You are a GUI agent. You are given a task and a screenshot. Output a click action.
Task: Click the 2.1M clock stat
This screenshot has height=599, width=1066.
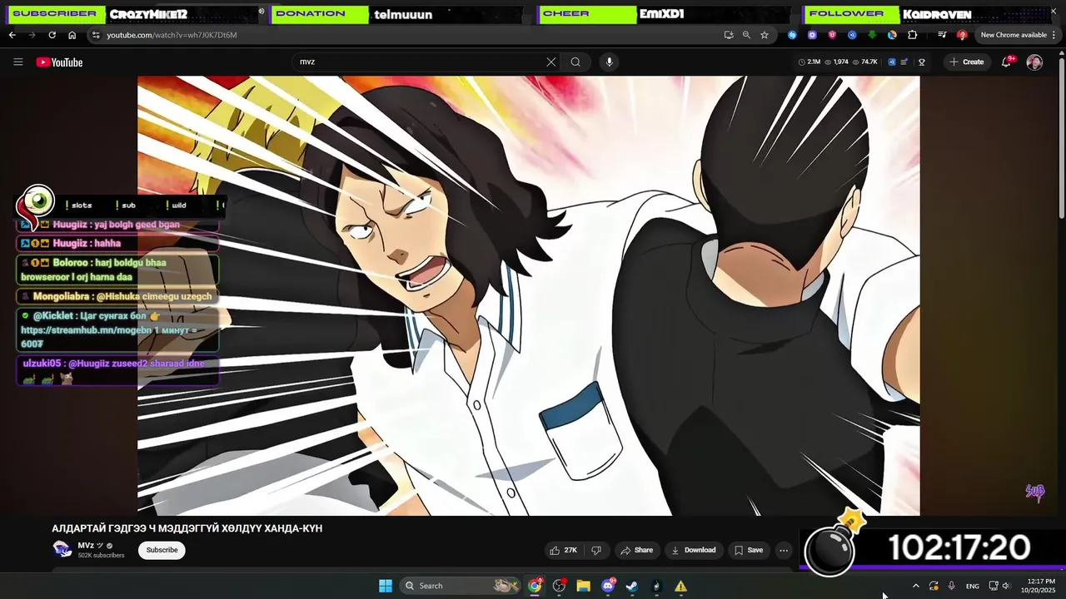(809, 62)
